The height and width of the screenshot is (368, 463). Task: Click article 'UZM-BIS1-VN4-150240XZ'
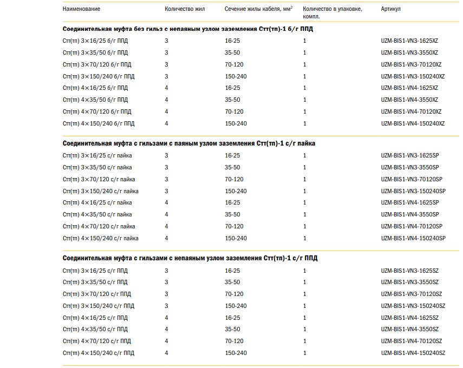[413, 123]
